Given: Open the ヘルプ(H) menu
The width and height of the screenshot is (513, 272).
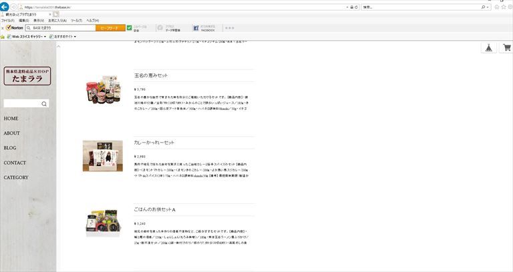Looking at the screenshot, I should point(93,20).
